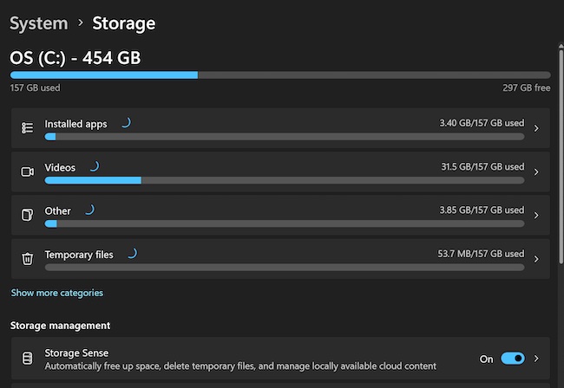Click the Videos 31.5 GB usage text
Image resolution: width=564 pixels, height=388 pixels.
482,167
